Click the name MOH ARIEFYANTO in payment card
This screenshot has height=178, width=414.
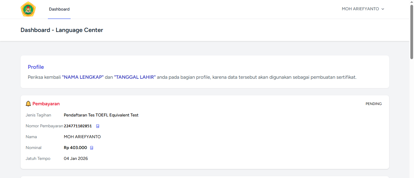82,137
